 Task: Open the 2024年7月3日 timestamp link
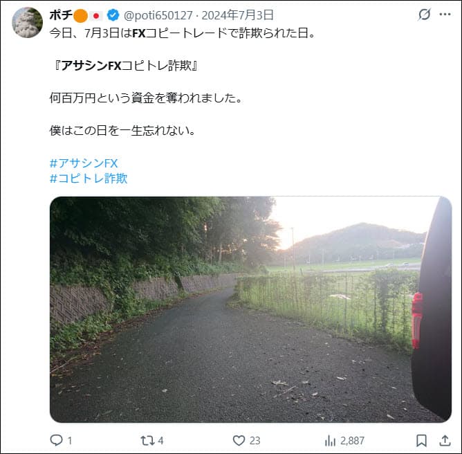pyautogui.click(x=237, y=15)
